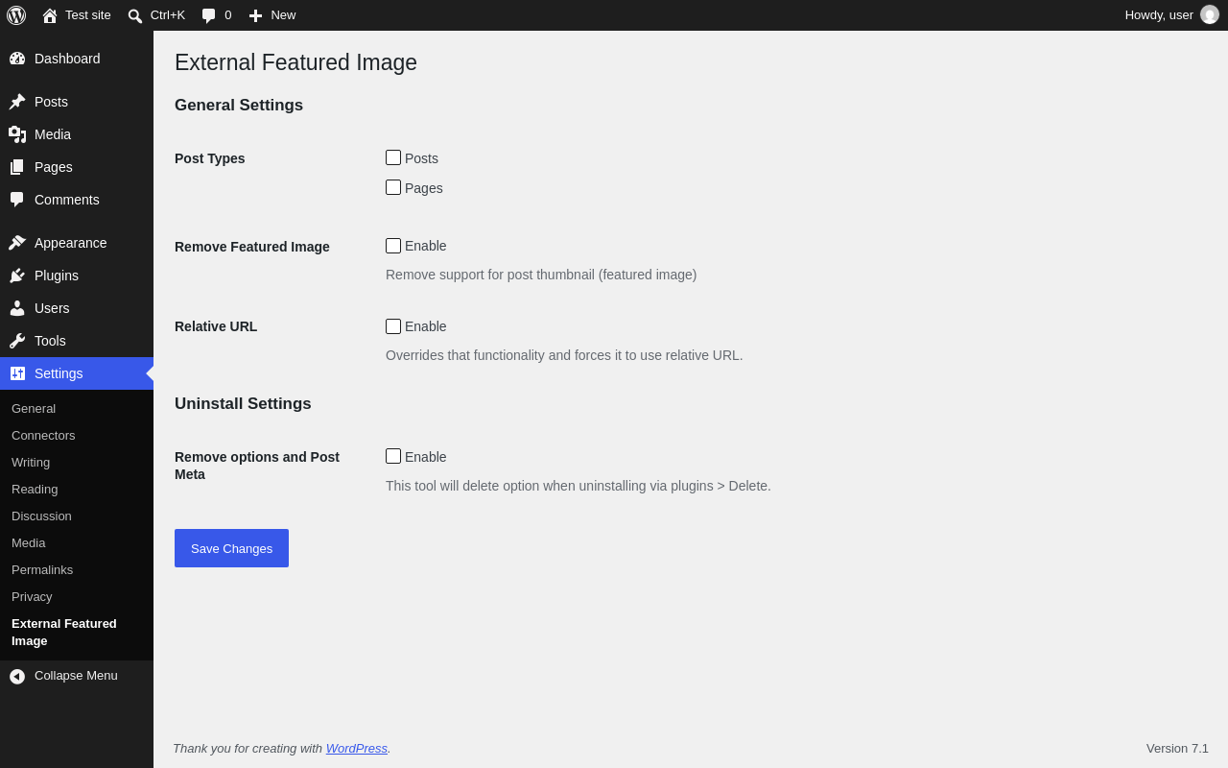
Task: Go to Privacy settings submenu
Action: click(32, 596)
